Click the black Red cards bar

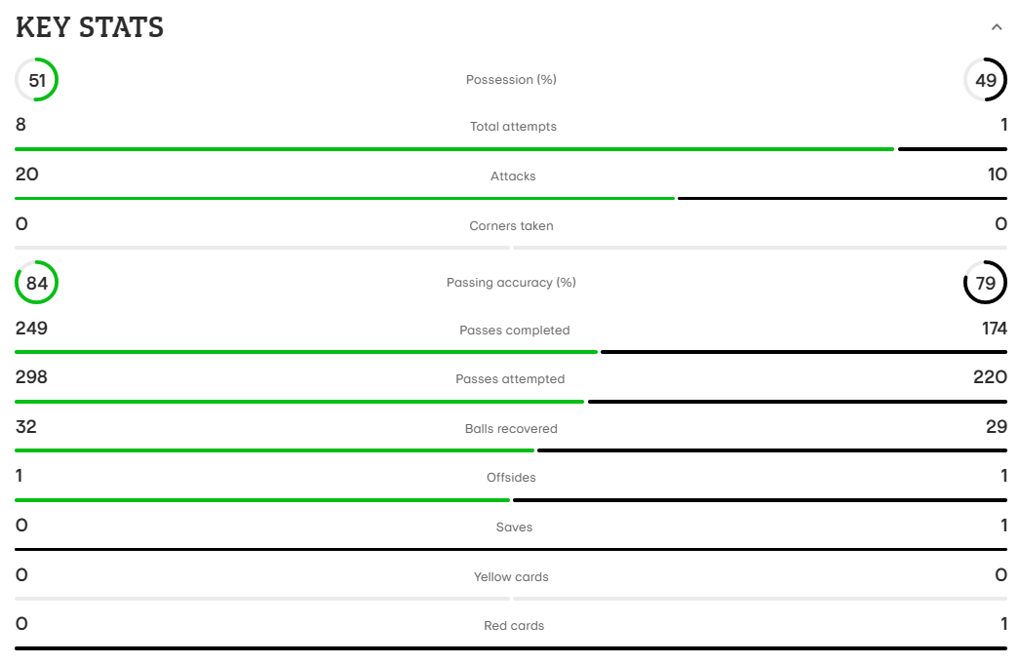(x=511, y=647)
